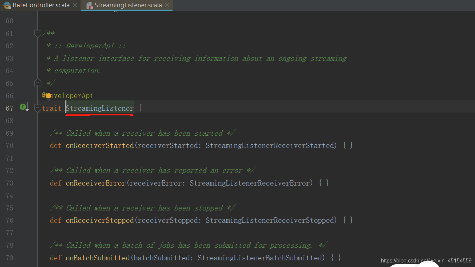Click line number 60 in the gutter
Viewport: 475px width, 267px height.
(9, 21)
